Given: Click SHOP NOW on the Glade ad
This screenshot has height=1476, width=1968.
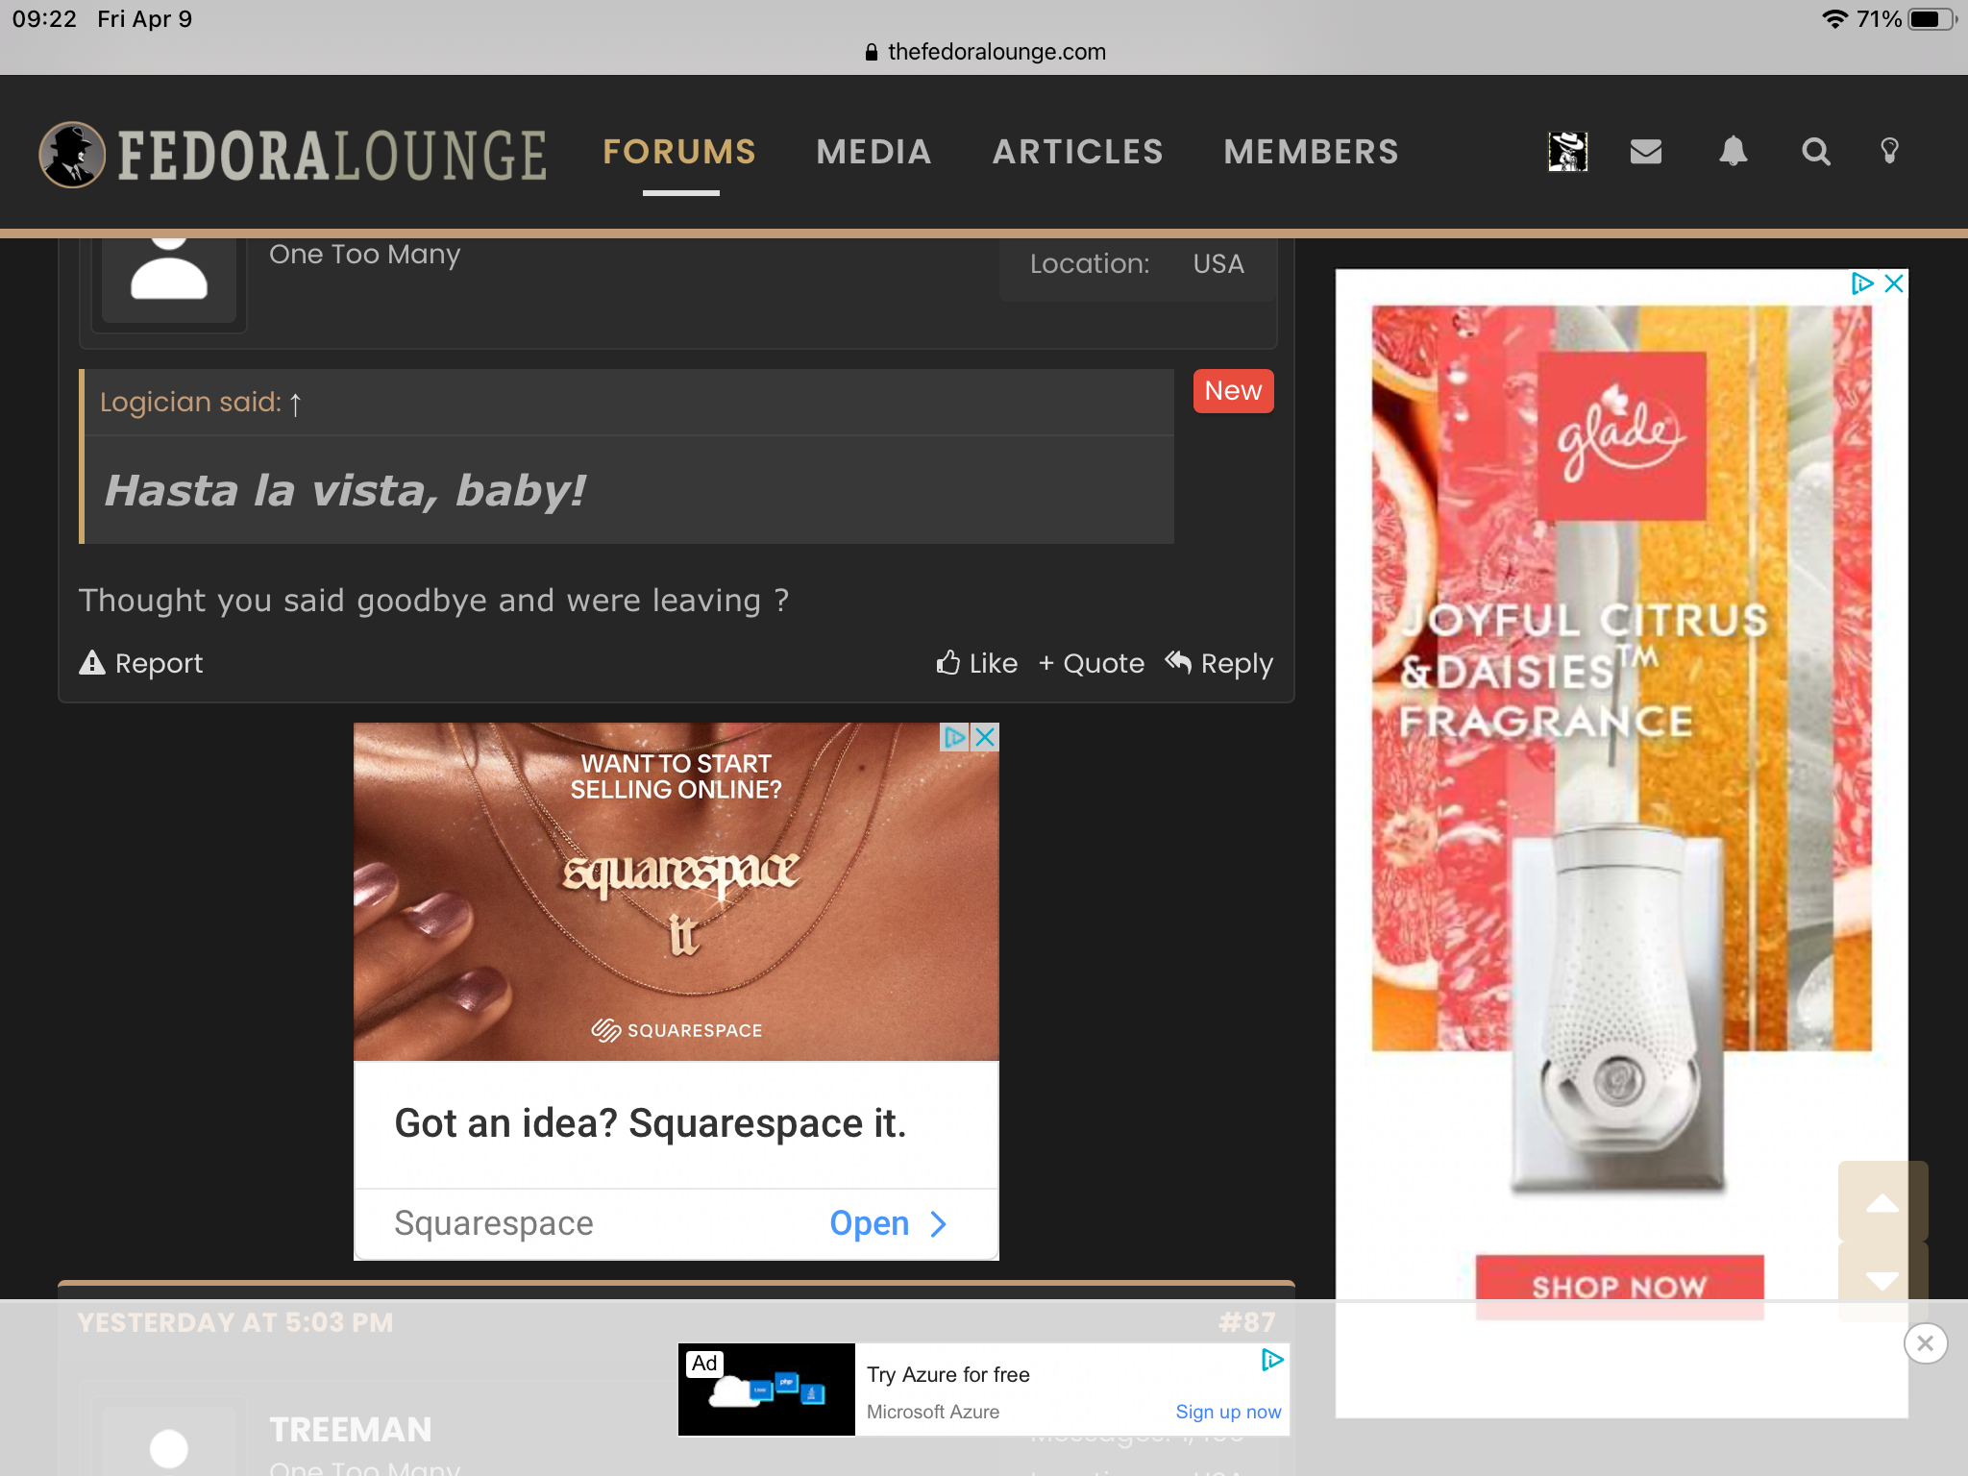Looking at the screenshot, I should [1619, 1286].
